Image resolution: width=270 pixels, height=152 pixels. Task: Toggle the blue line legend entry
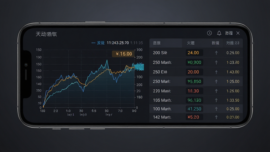point(98,43)
